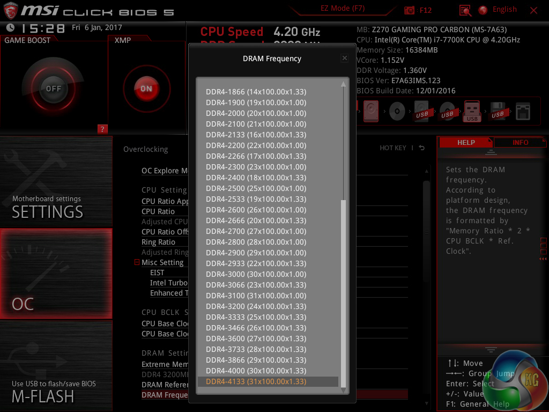Click the back arrow next to HOT KEY
The image size is (549, 412).
pyautogui.click(x=422, y=148)
